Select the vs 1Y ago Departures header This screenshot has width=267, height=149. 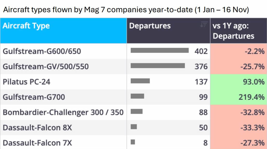pyautogui.click(x=234, y=31)
